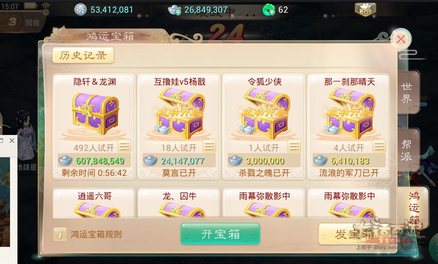Click the unopened purple chest of 隐轩&龙渊

click(95, 114)
